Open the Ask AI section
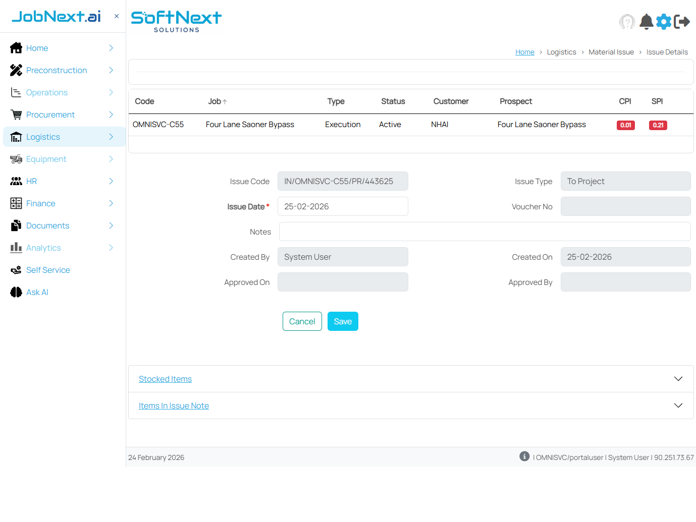Viewport: 696px width, 522px height. 36,292
